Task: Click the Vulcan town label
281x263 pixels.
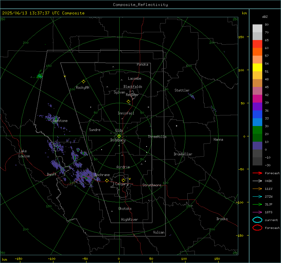Action: tap(159, 232)
